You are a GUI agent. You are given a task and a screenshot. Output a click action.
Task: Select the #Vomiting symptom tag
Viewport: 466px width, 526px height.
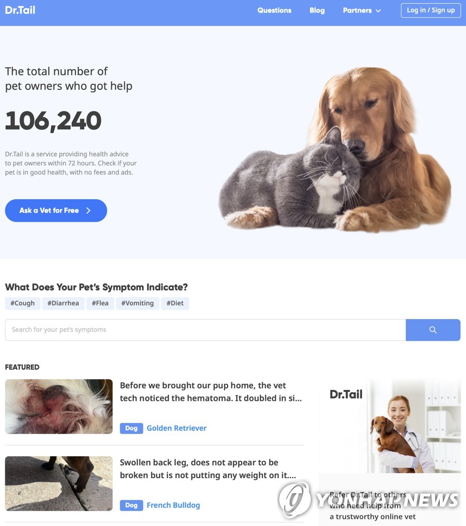[137, 303]
